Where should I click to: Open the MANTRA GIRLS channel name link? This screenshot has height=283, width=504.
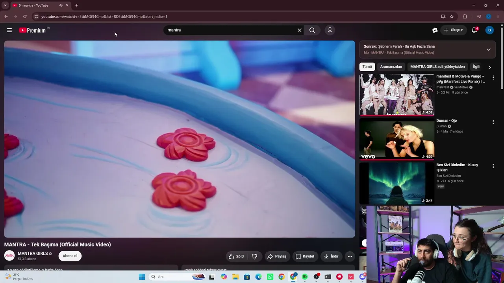(x=33, y=254)
